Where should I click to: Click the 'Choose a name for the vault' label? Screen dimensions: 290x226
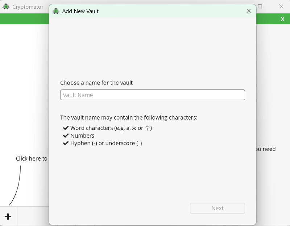click(96, 83)
